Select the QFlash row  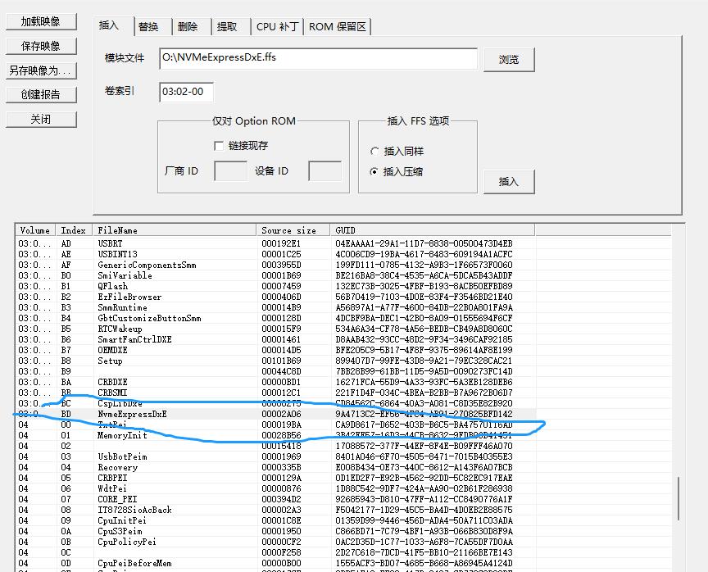pos(275,286)
